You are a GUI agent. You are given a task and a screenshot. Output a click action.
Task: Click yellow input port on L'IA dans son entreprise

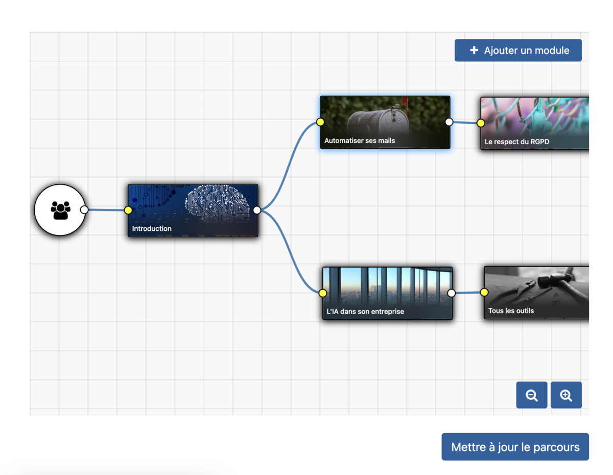pos(323,293)
